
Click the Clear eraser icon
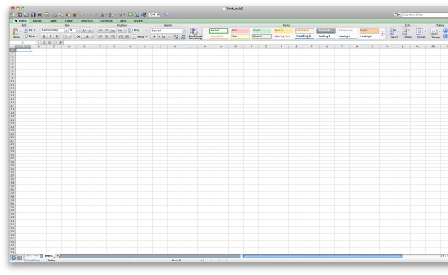(x=26, y=36)
